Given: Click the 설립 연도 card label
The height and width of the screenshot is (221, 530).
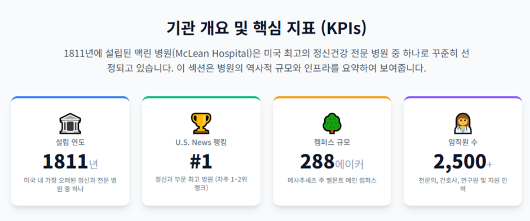Looking at the screenshot, I should [x=70, y=142].
